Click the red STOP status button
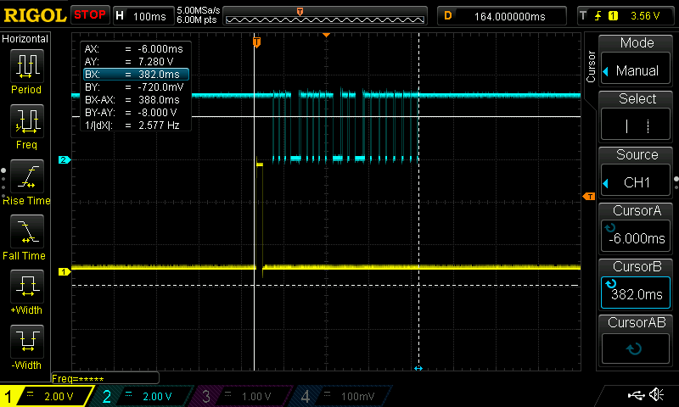The width and height of the screenshot is (679, 407). point(89,15)
